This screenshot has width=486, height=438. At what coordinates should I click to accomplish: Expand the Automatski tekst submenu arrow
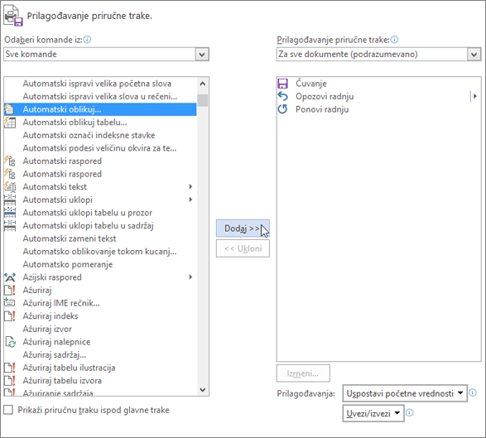(x=190, y=186)
